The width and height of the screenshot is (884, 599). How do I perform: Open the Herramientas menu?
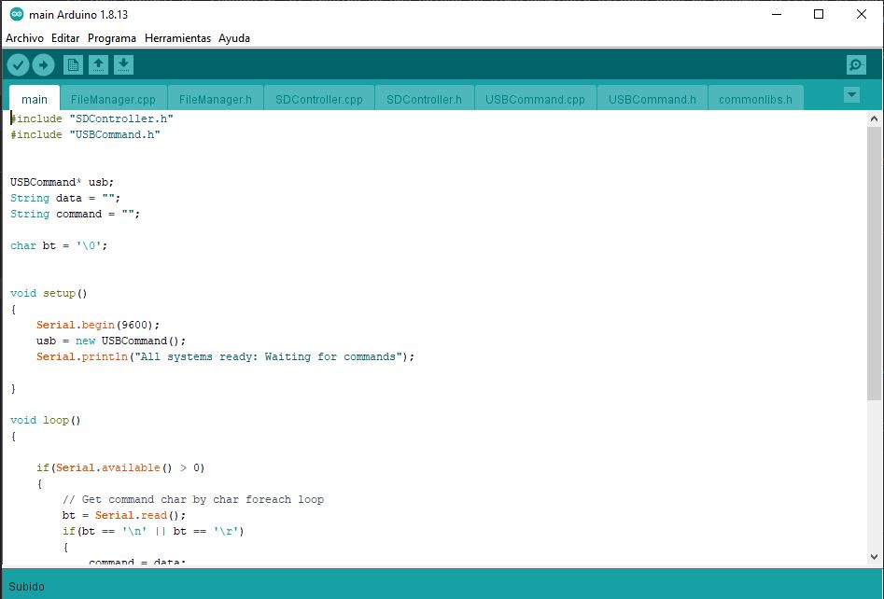[177, 38]
